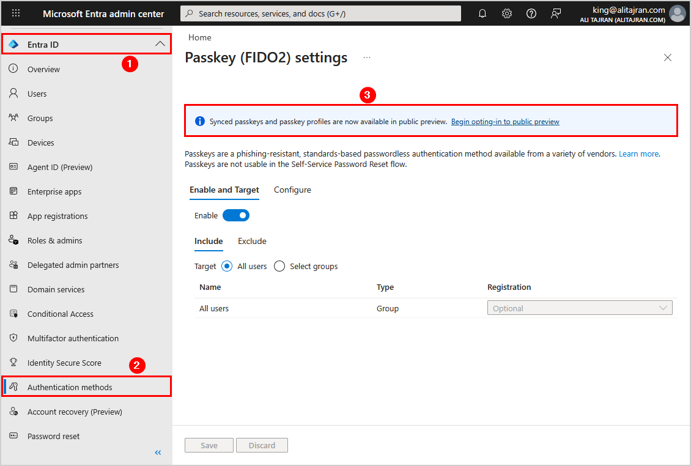This screenshot has height=466, width=691.
Task: Click Begin opting-in to public preview link
Action: [505, 122]
